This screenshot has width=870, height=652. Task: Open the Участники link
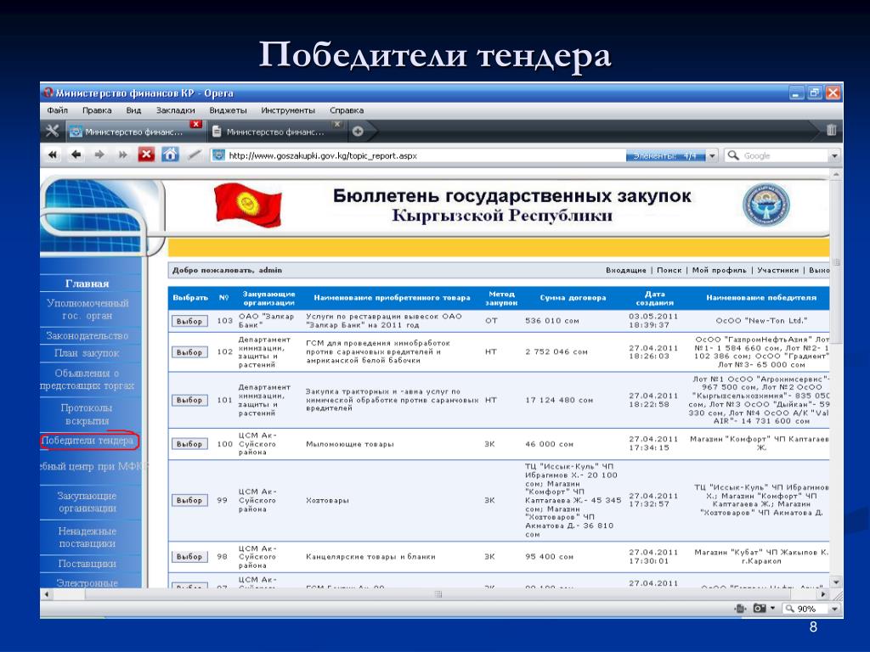coord(778,270)
